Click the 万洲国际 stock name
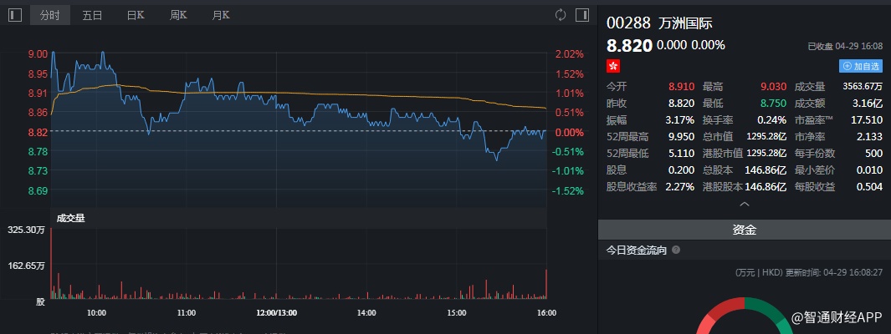This screenshot has height=334, width=891. point(686,23)
